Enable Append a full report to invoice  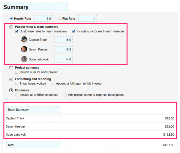coord(53,83)
